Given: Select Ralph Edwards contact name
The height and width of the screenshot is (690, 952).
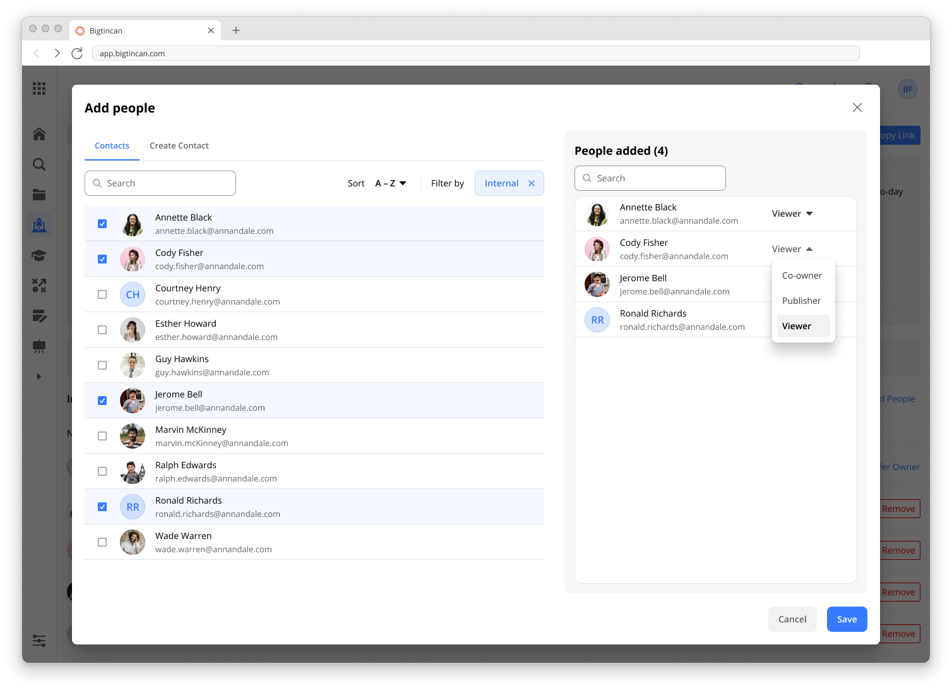Looking at the screenshot, I should pyautogui.click(x=186, y=465).
